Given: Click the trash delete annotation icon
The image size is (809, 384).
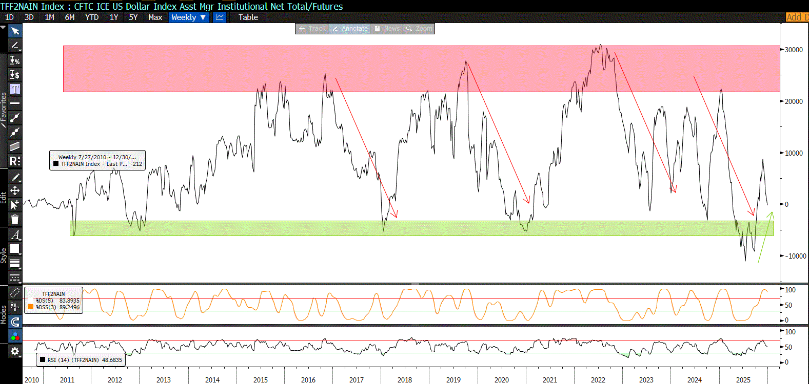Looking at the screenshot, I should 15,219.
